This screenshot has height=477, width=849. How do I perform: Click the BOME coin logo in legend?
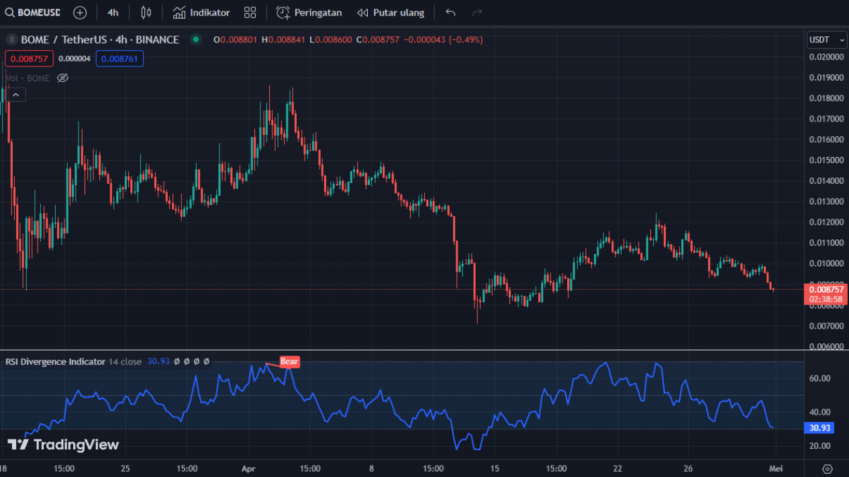pos(11,40)
